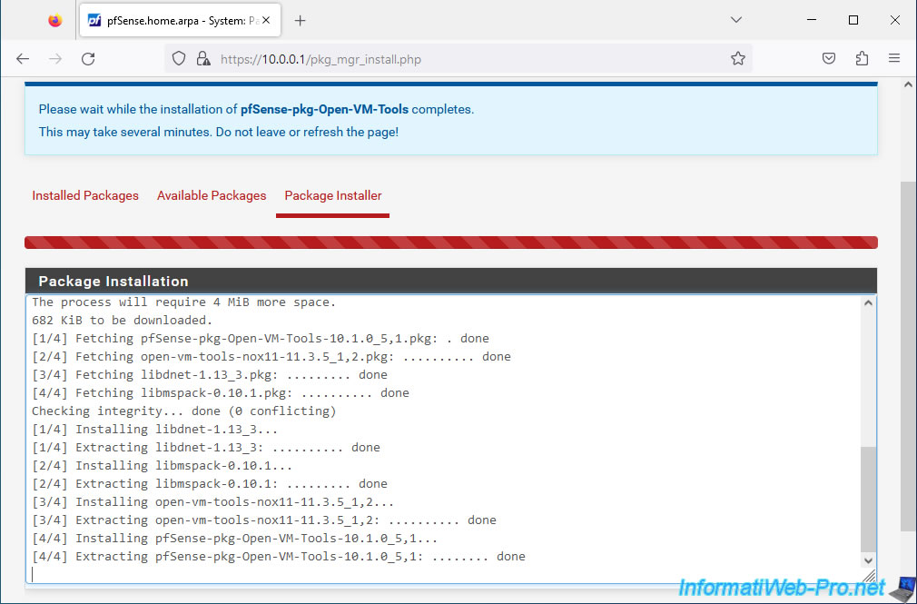Image resolution: width=917 pixels, height=604 pixels.
Task: Click log line "[3/4] Fetching libdnet-1.13_3.pkg"
Action: coord(210,374)
